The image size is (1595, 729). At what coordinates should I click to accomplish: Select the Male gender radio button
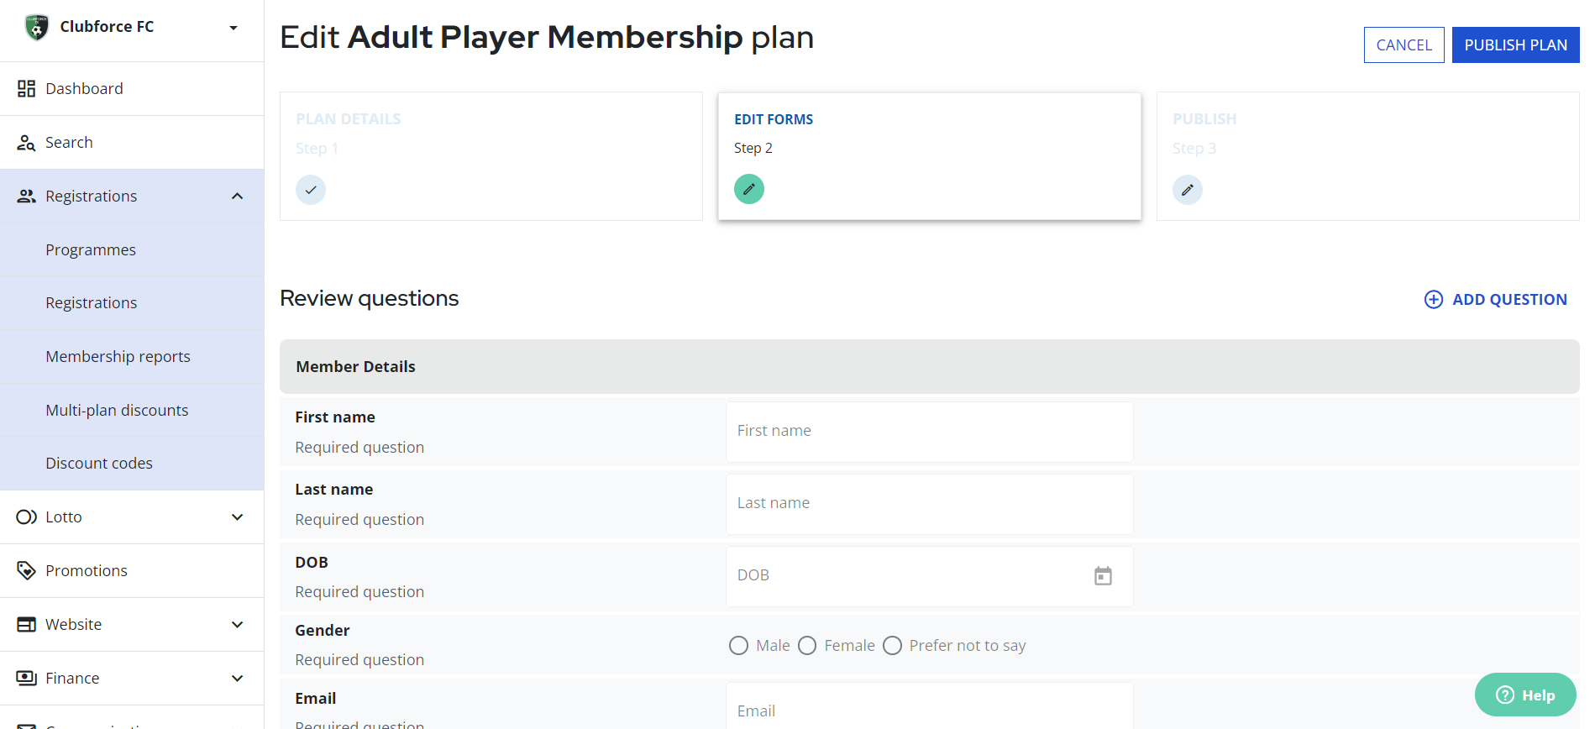[x=738, y=645]
